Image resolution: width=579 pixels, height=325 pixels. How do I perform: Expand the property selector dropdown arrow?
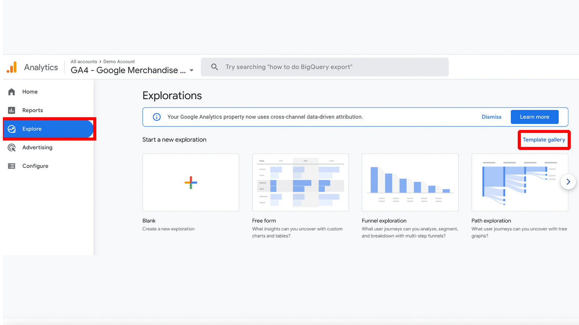[192, 70]
